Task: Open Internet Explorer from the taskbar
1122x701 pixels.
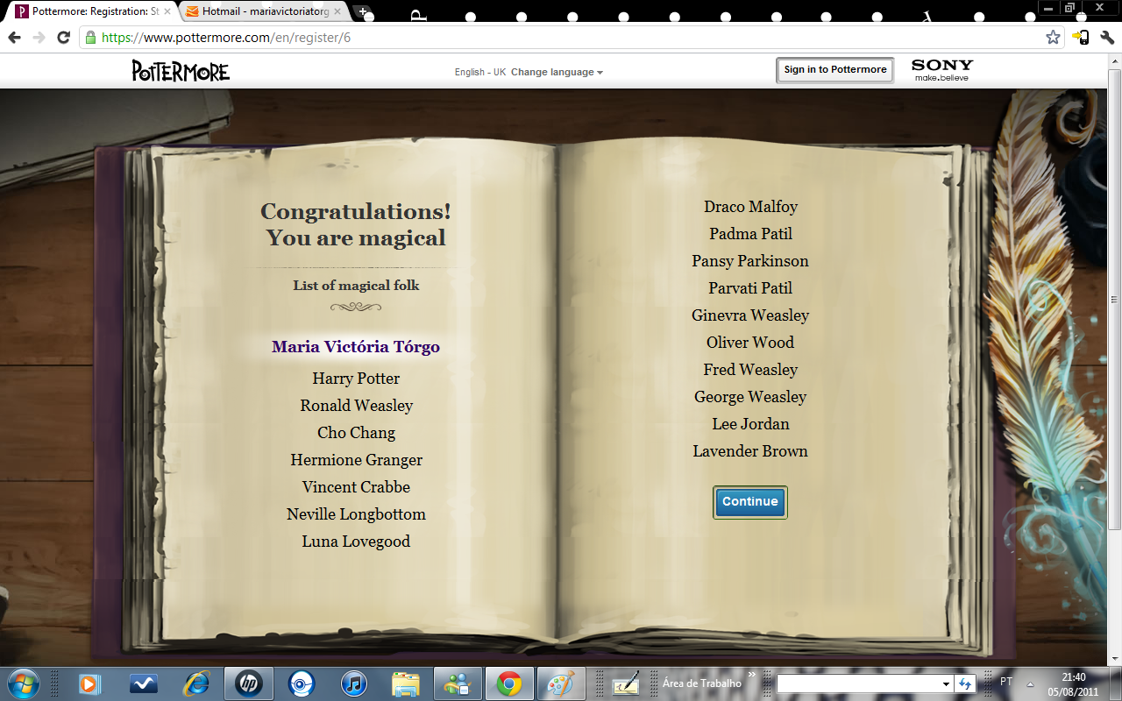Action: pos(196,683)
